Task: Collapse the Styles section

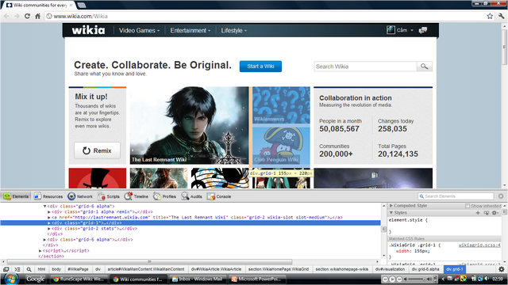Action: pyautogui.click(x=391, y=213)
